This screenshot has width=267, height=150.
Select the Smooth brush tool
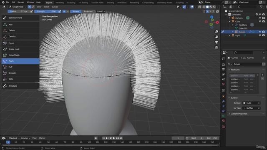(x=20, y=73)
